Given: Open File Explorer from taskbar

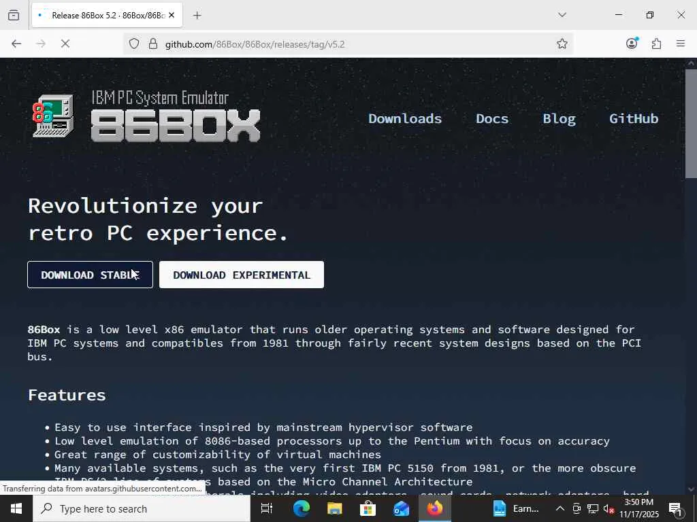Looking at the screenshot, I should [x=334, y=508].
